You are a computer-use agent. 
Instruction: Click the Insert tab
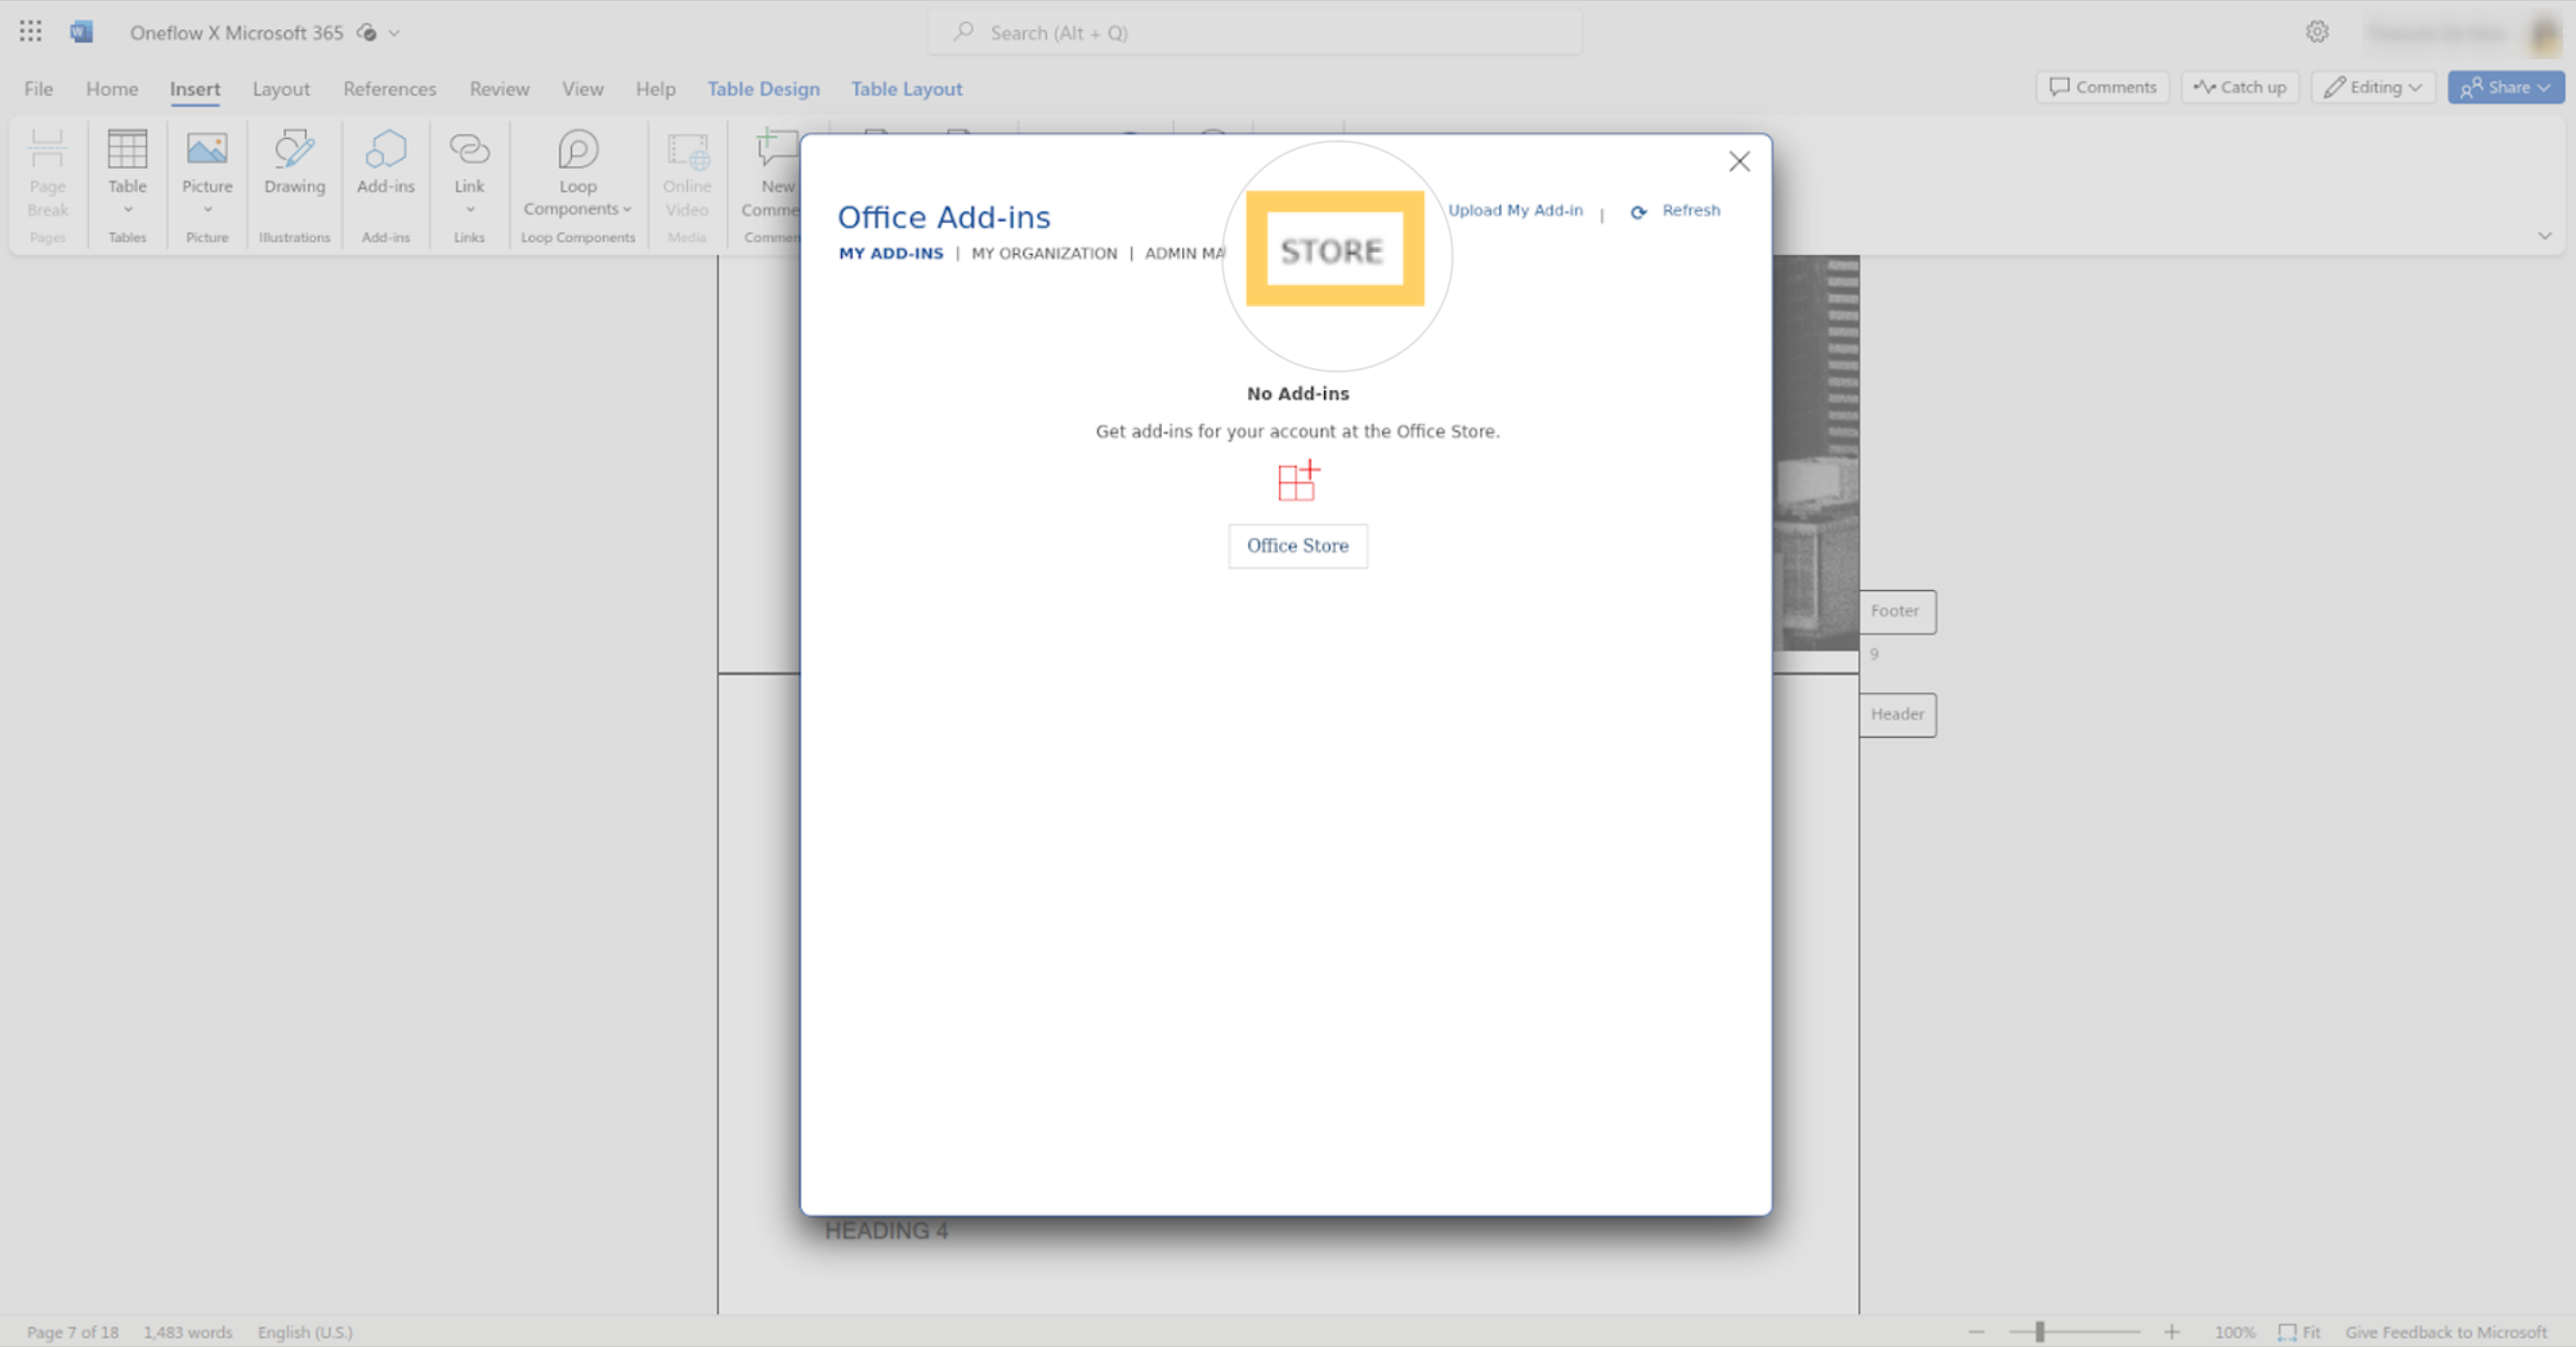[x=195, y=89]
